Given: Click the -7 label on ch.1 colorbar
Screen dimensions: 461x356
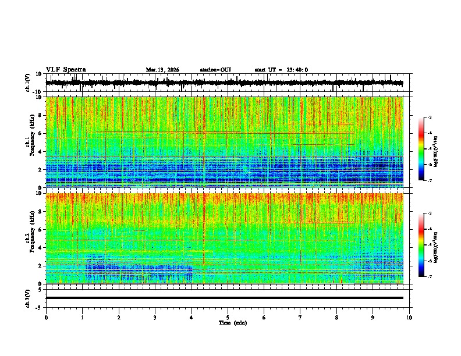Looking at the screenshot, I should [429, 180].
